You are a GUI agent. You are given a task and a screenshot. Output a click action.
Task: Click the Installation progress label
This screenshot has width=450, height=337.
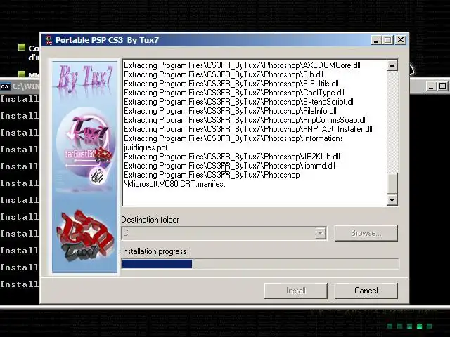coord(154,251)
